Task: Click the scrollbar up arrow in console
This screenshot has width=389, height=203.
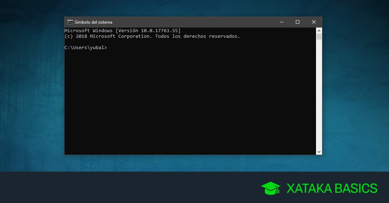Action: coord(319,30)
